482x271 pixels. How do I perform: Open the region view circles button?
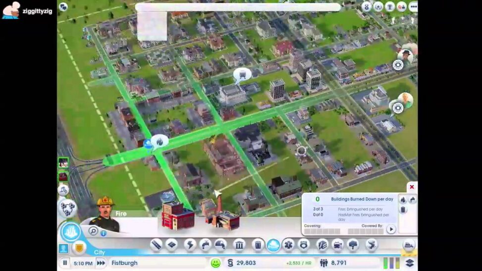pos(67,208)
